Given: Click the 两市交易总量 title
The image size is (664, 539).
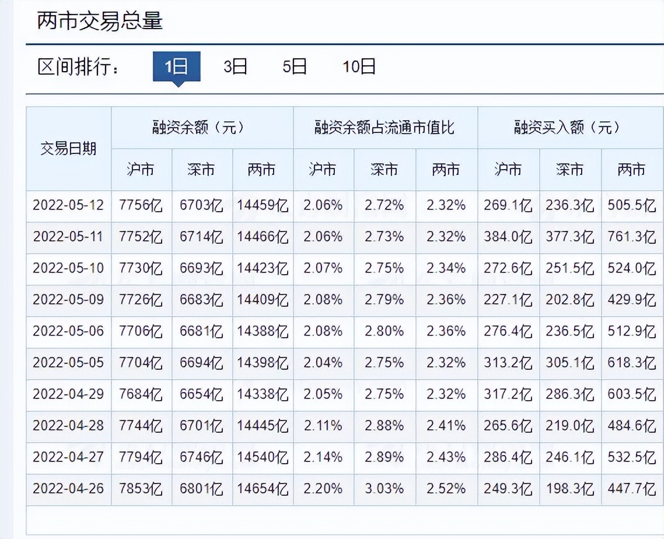Looking at the screenshot, I should point(100,21).
